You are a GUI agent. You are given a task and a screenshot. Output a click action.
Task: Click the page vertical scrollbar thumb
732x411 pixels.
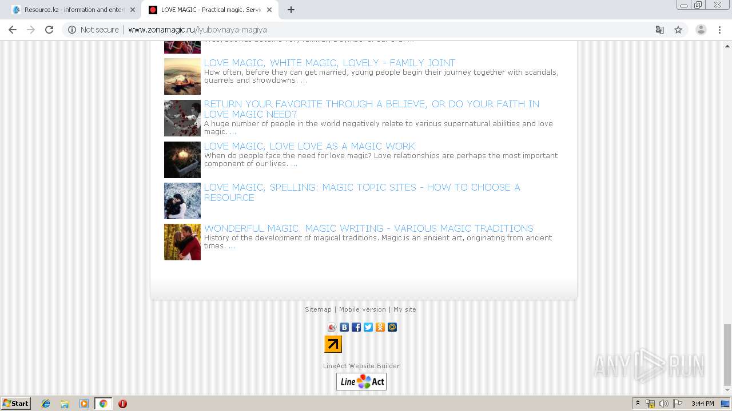click(x=727, y=354)
